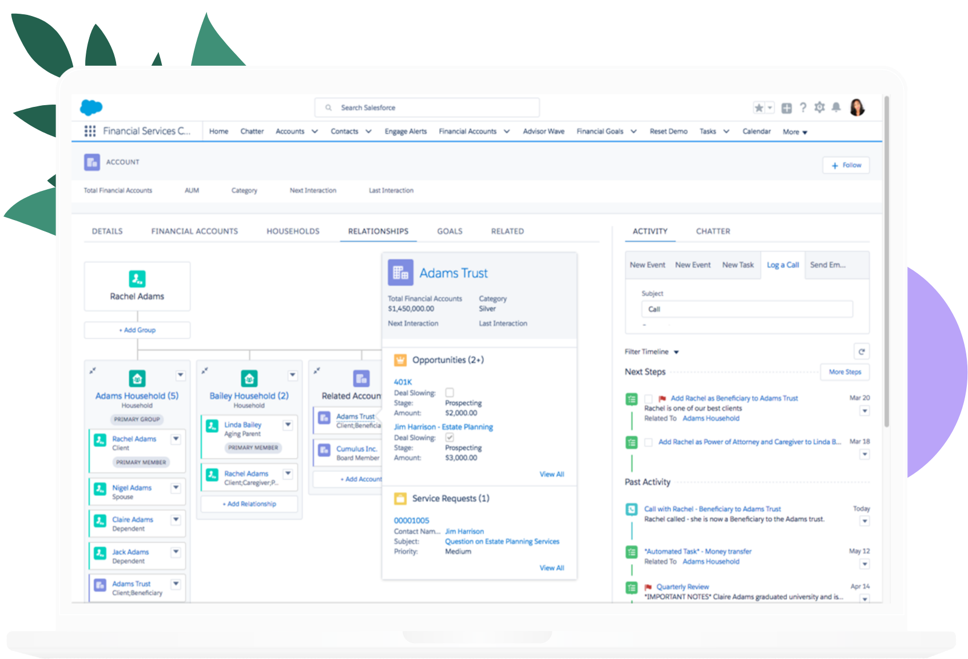Click the Account header icon
The height and width of the screenshot is (659, 968).
click(92, 162)
